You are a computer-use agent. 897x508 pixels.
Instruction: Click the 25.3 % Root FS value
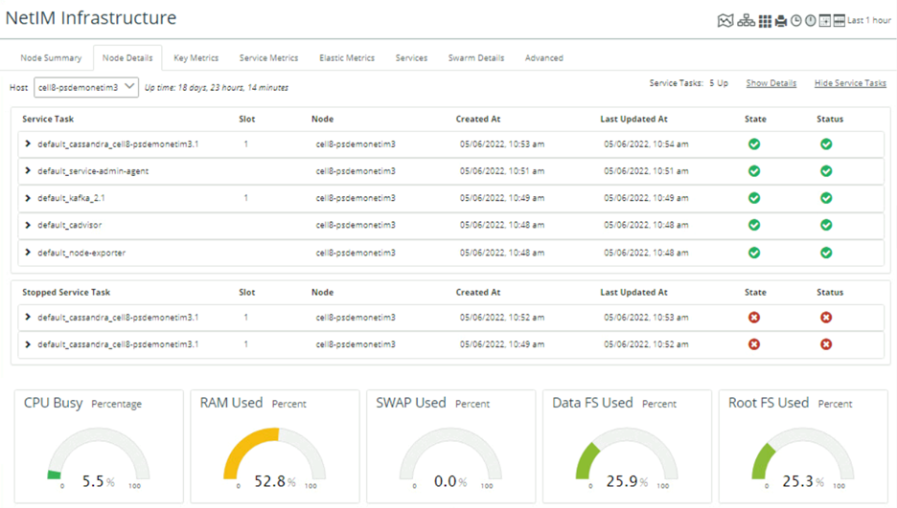click(804, 481)
